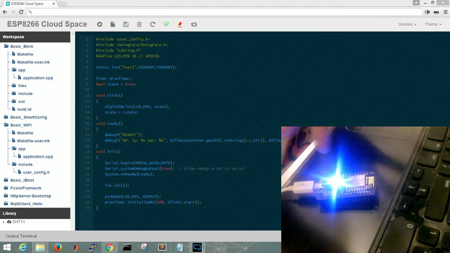Click the Workspace panel header
The image size is (450, 253).
tap(35, 37)
